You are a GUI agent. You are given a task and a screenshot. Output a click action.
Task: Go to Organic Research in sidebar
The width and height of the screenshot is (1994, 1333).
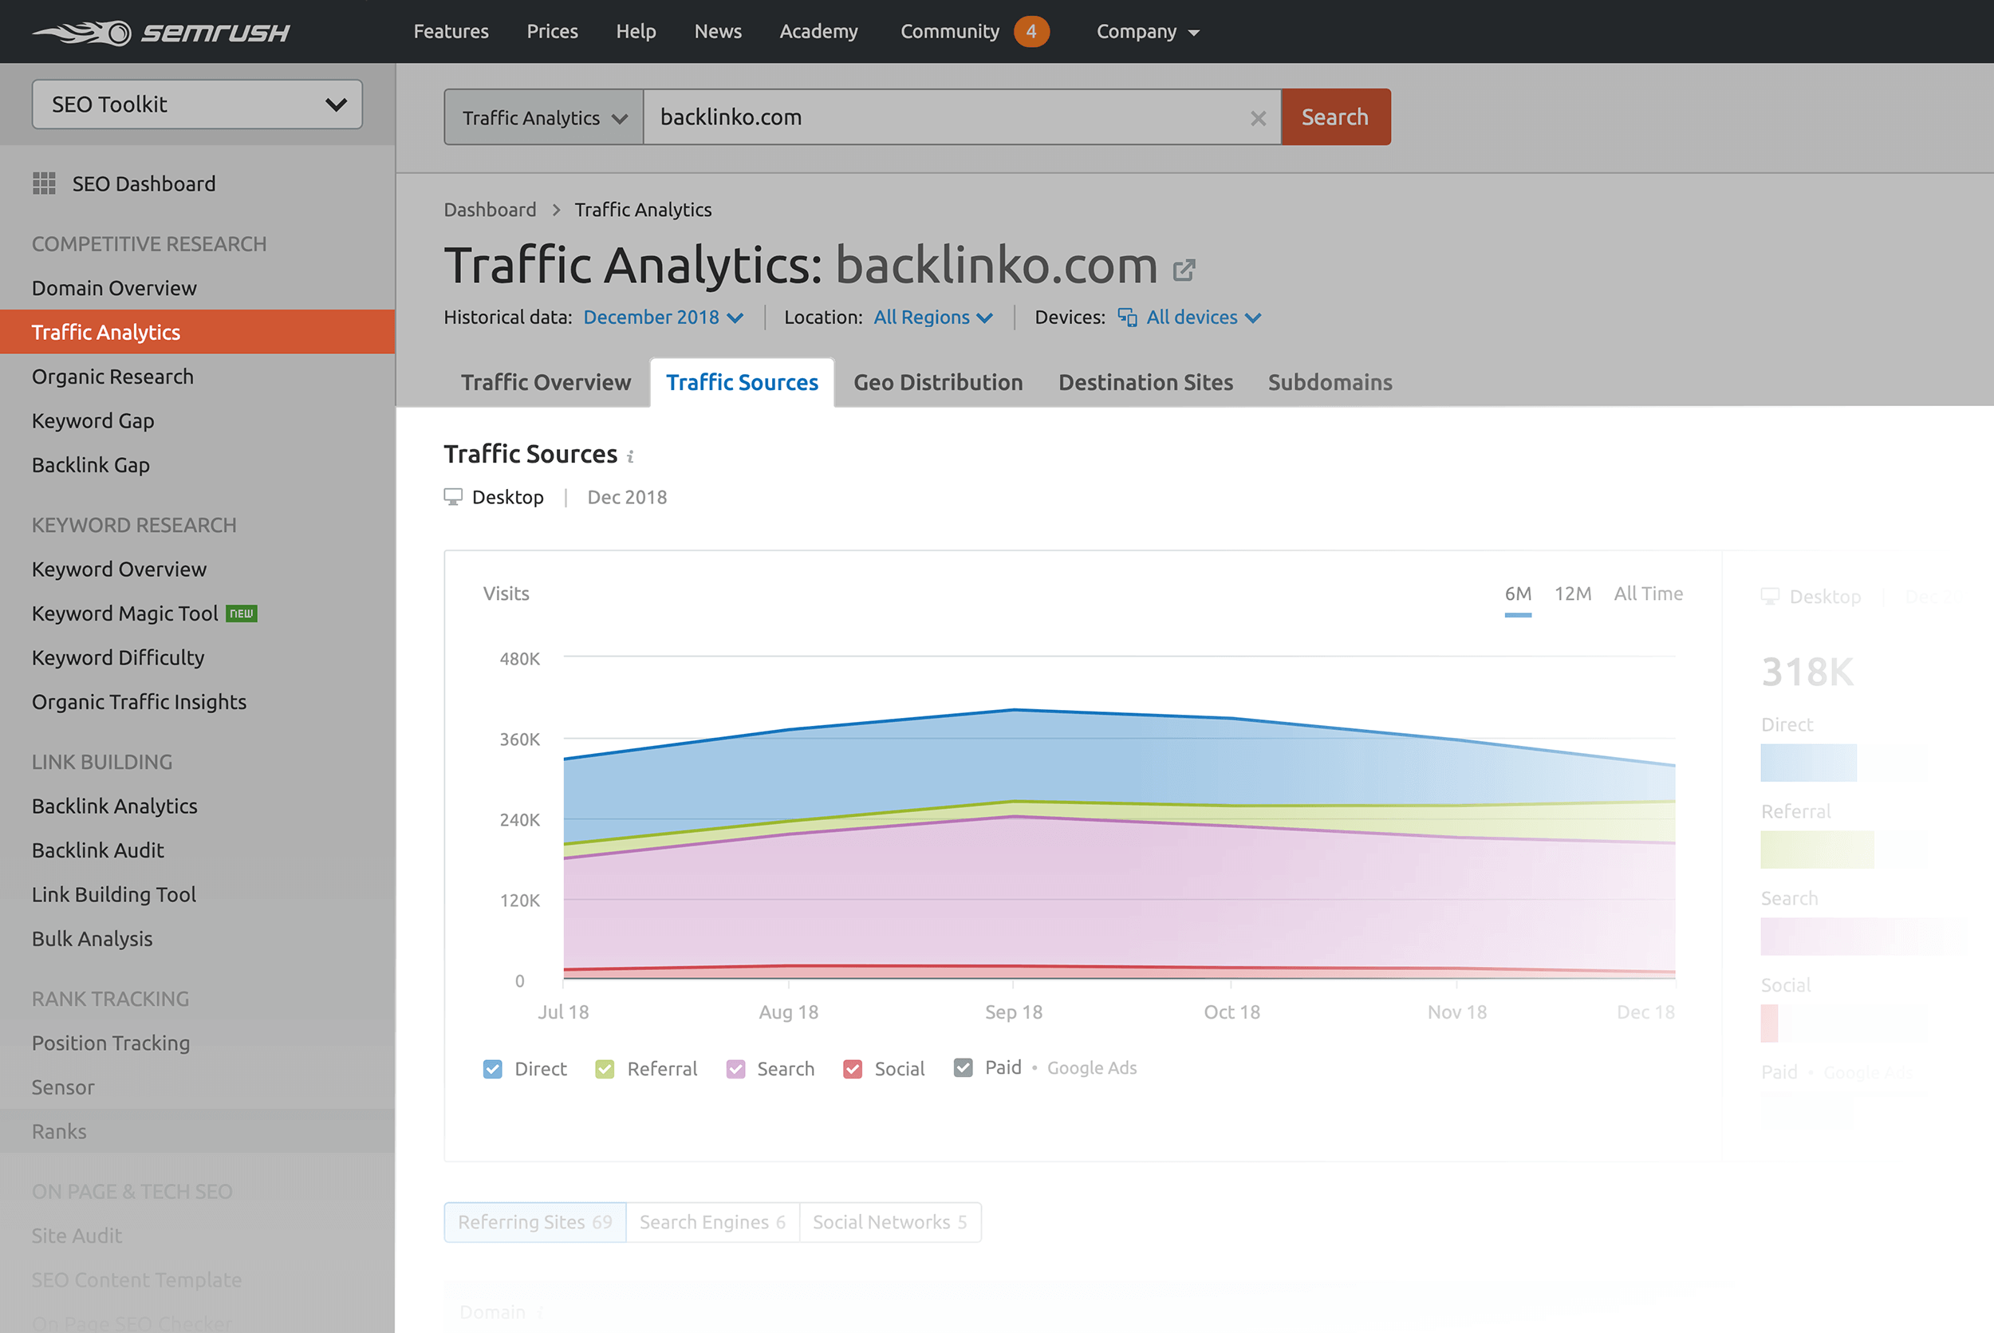point(113,377)
